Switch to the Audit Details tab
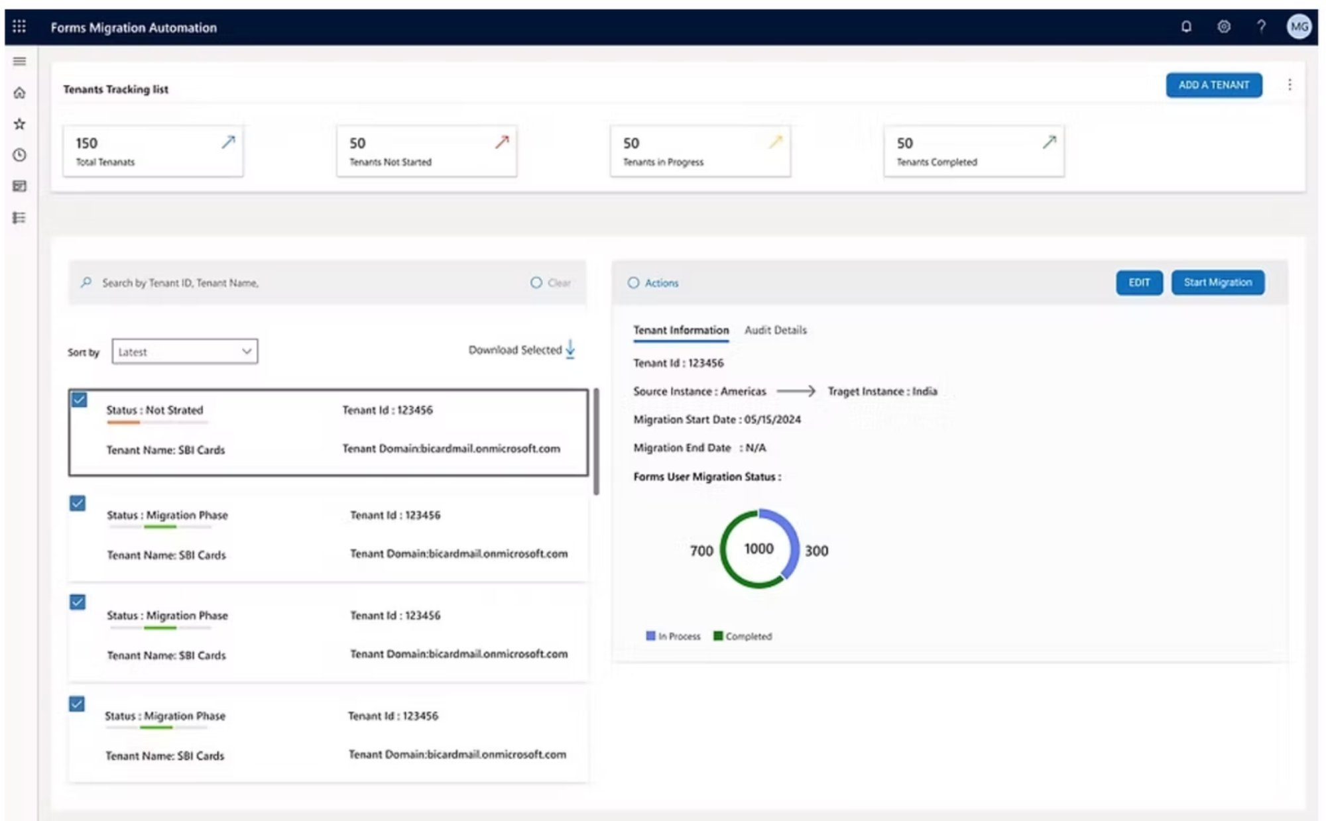Image resolution: width=1326 pixels, height=821 pixels. tap(774, 330)
